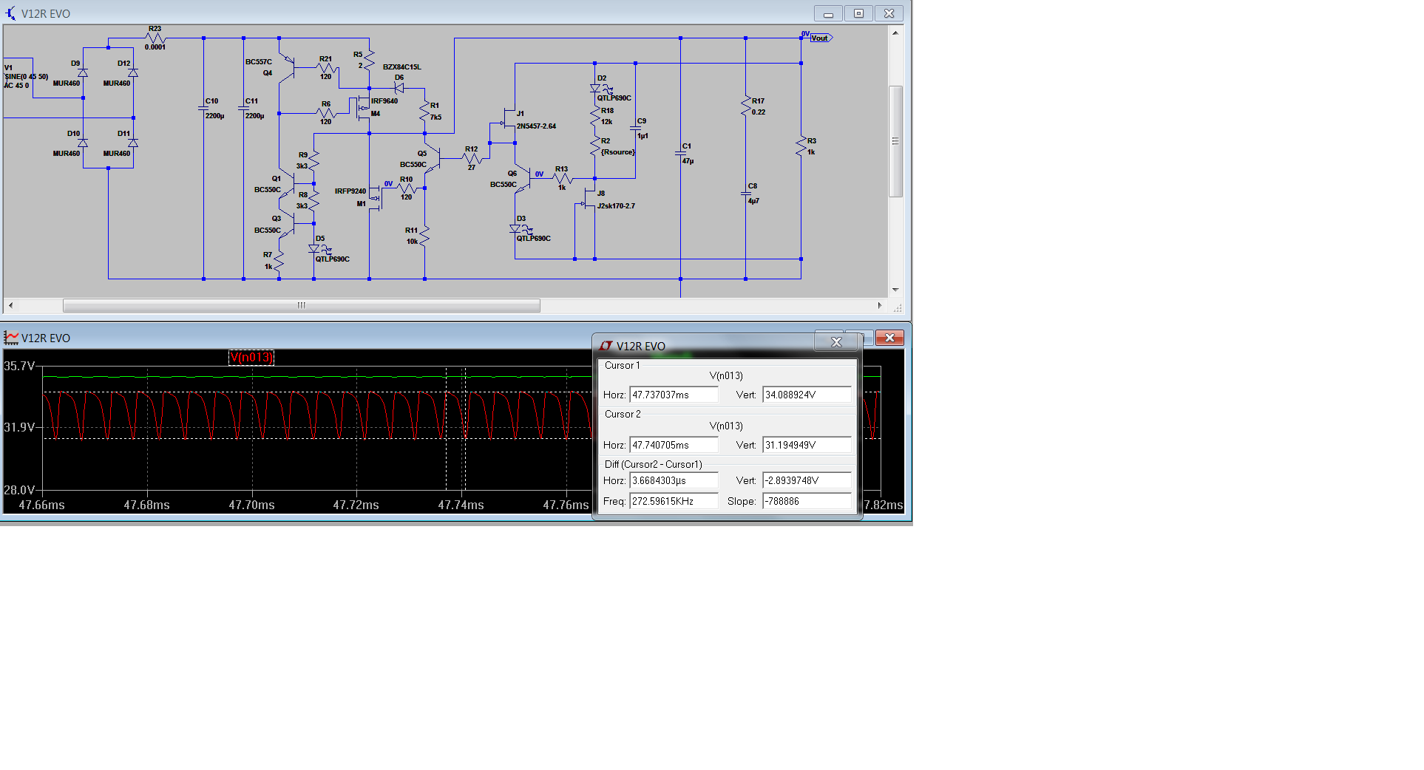
Task: Select resistor R3 1k symbol
Action: (801, 146)
